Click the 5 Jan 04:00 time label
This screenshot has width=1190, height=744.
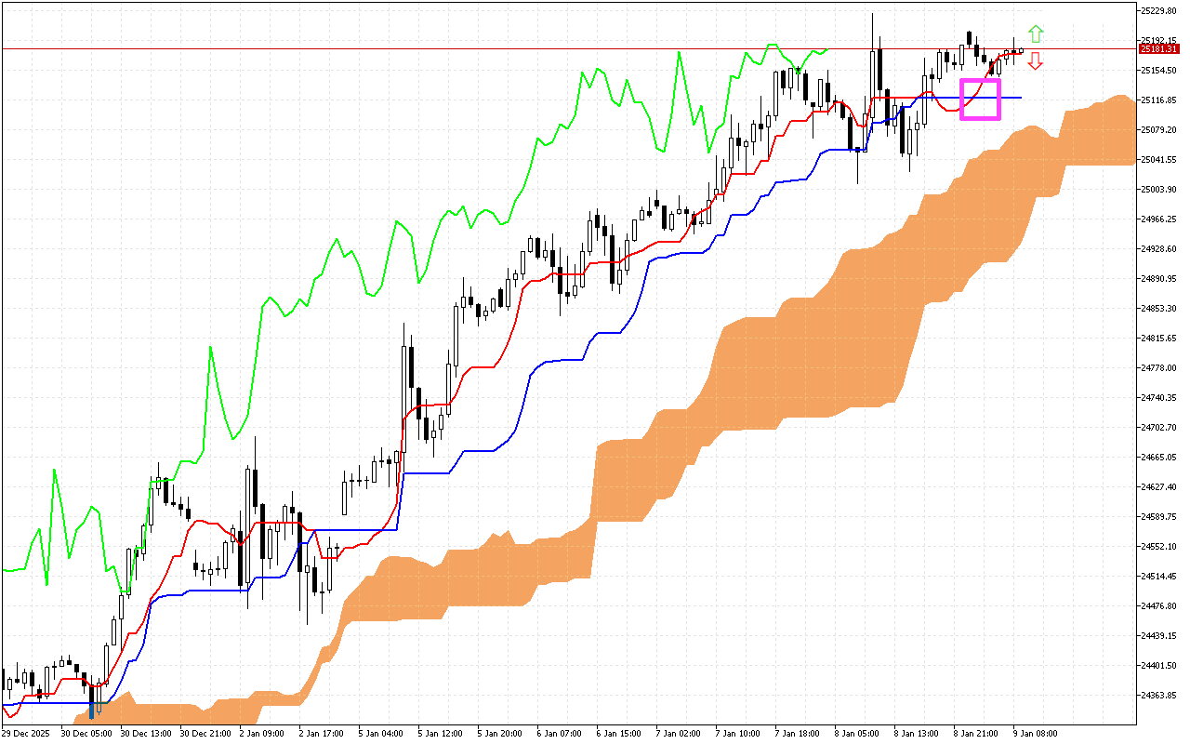click(380, 733)
